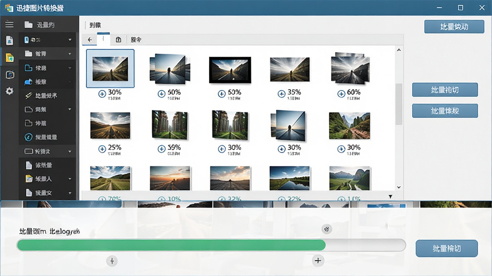Click the scroll-up arrow of the thumbnail grid

399,50
